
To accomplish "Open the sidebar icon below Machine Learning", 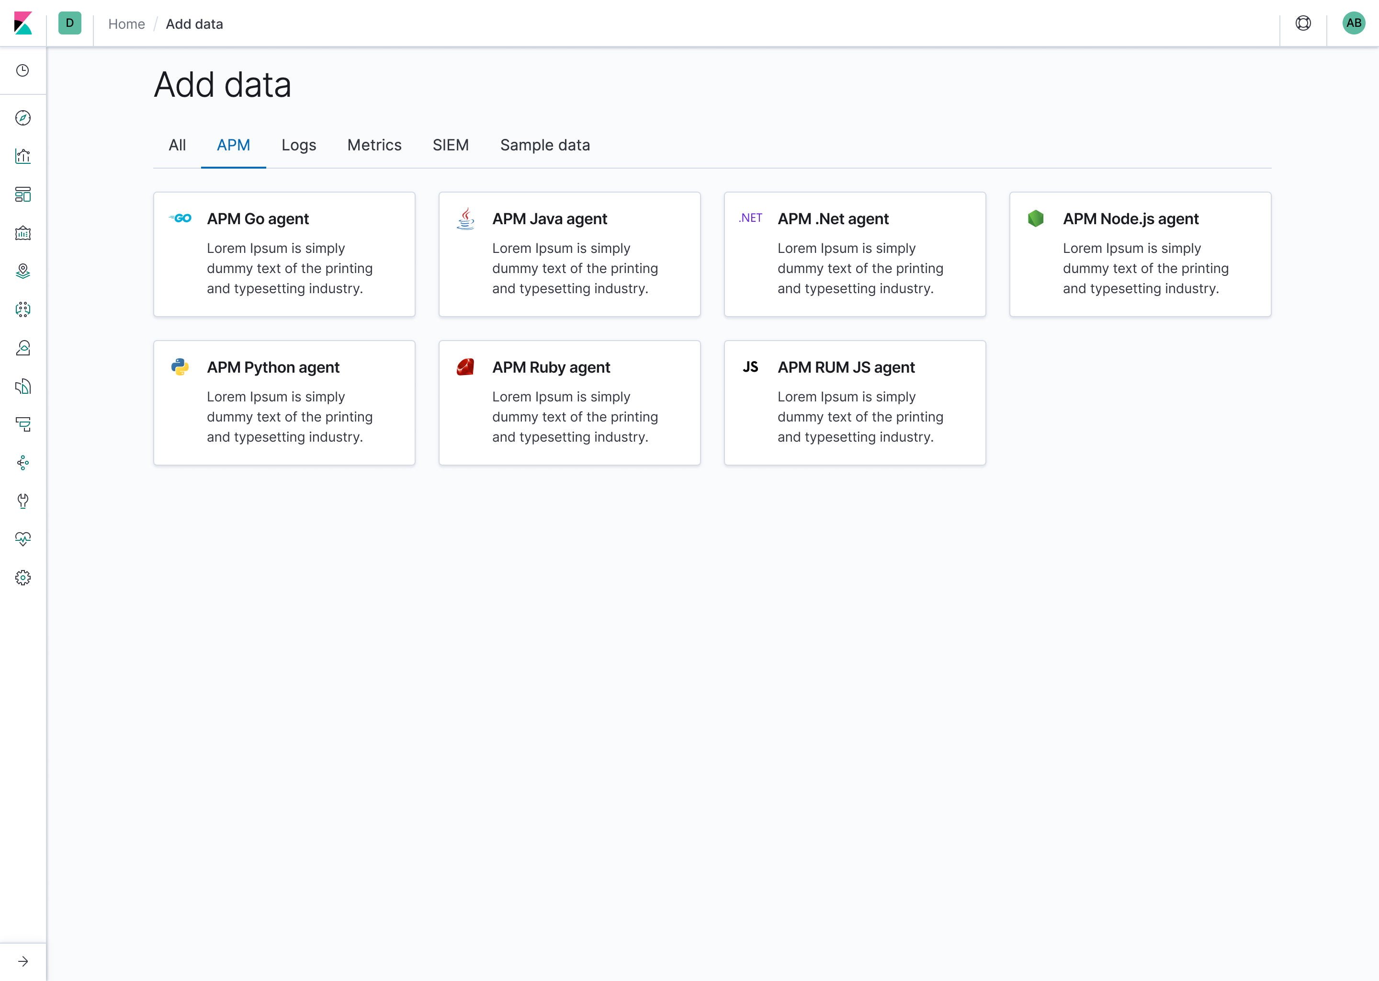I will pos(23,348).
